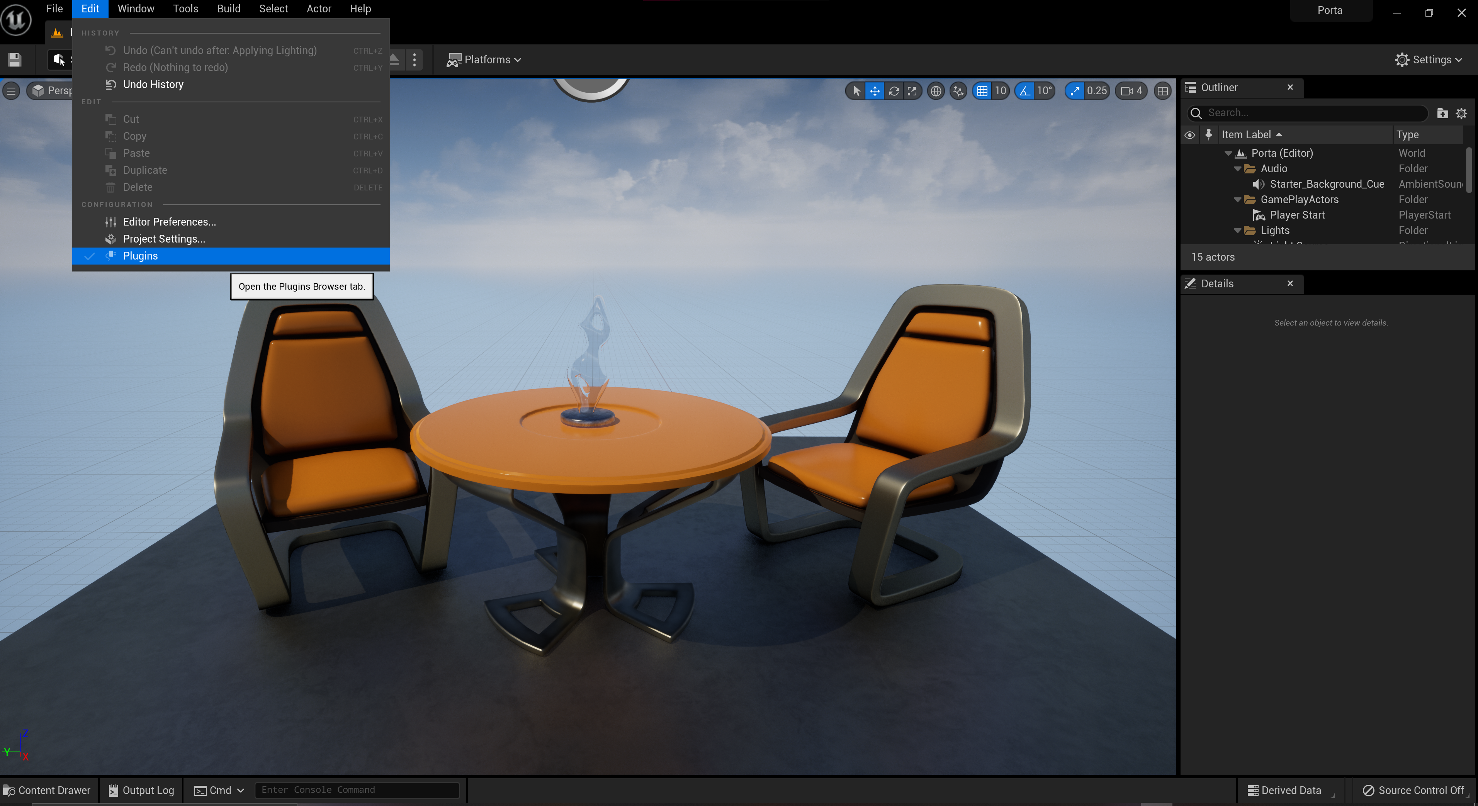Click the Outliner search field

click(x=1314, y=113)
